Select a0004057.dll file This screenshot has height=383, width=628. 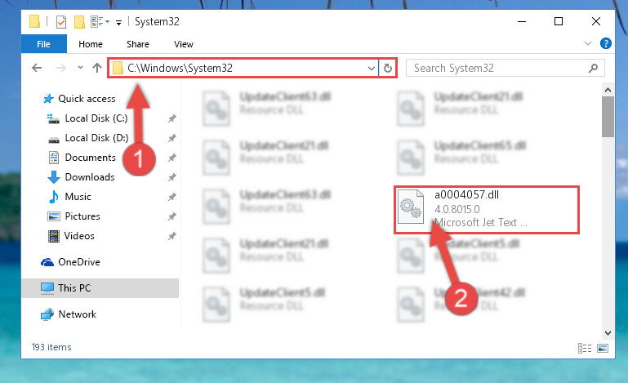click(x=486, y=210)
